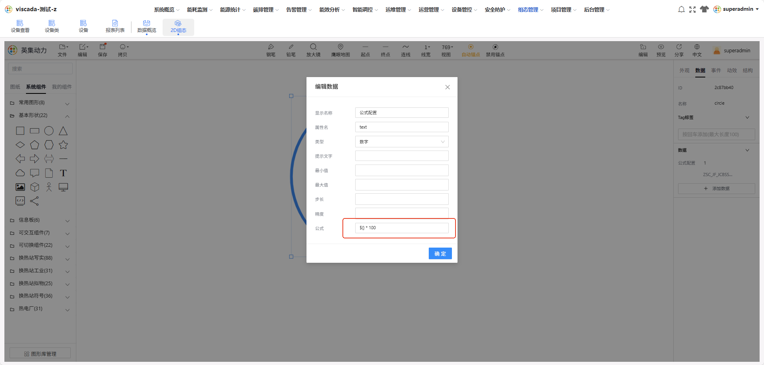This screenshot has height=365, width=764.
Task: Select the circle shape icon
Action: [49, 131]
